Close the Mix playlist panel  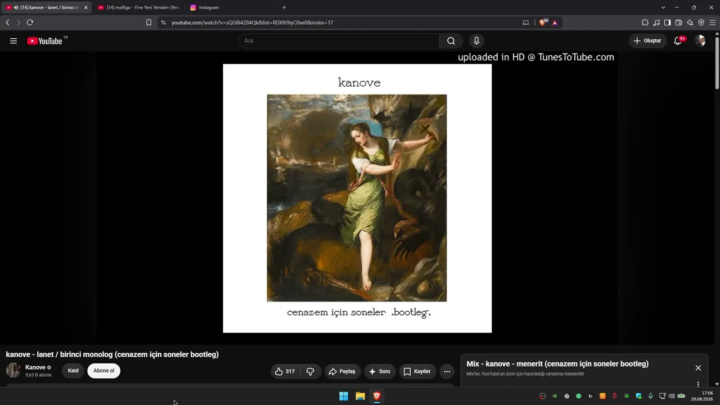[698, 368]
